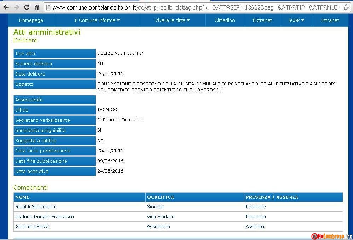Click the browser back arrow
The image size is (353, 240).
pos(6,7)
